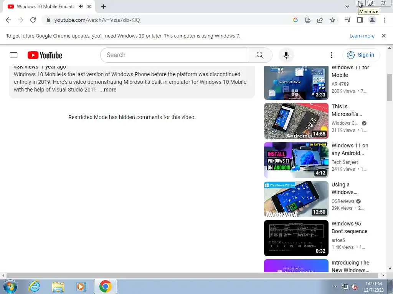The width and height of the screenshot is (393, 294).
Task: Click the YouTube Search input field
Action: tap(174, 55)
